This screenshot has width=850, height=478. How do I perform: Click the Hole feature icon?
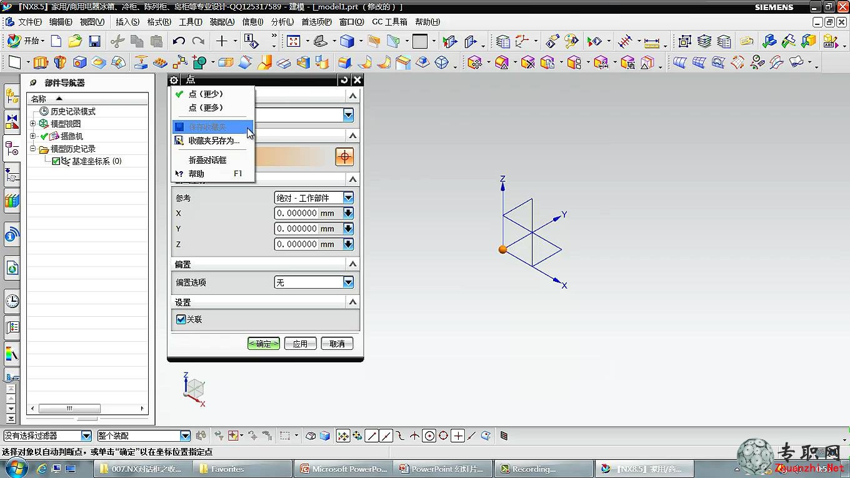click(x=79, y=62)
